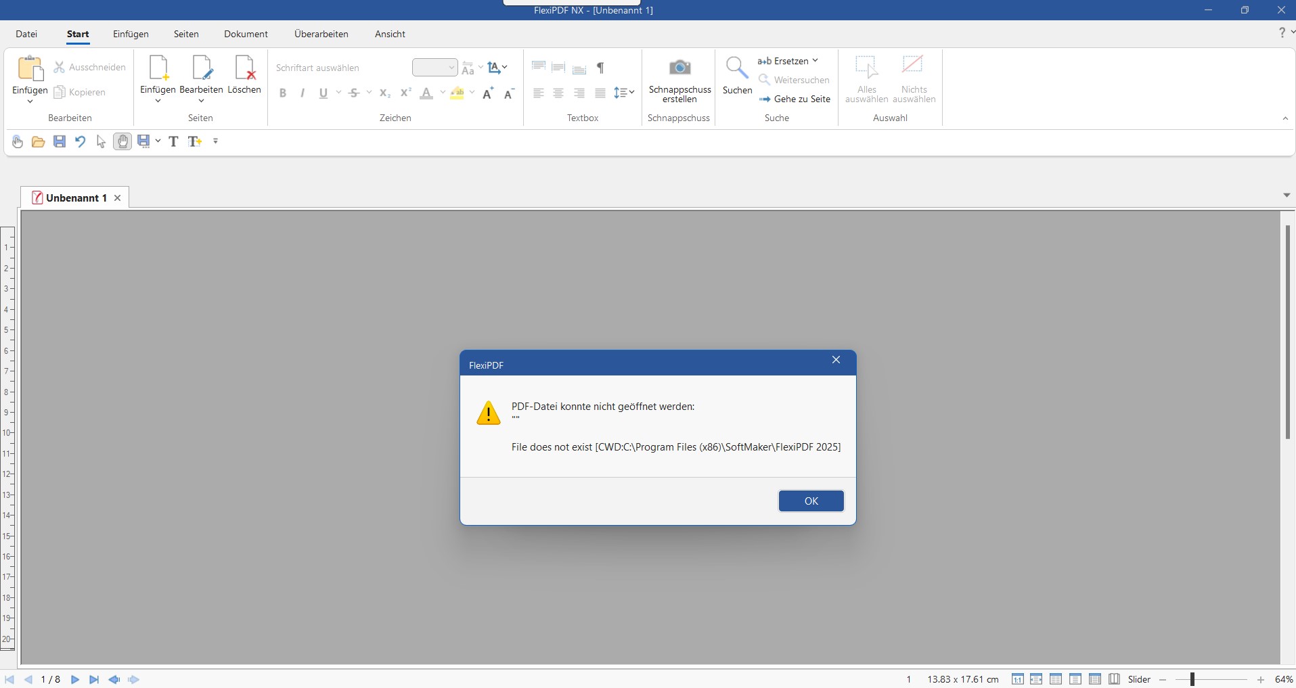
Task: Click Schnappschuss erstellen camera icon
Action: [x=679, y=67]
